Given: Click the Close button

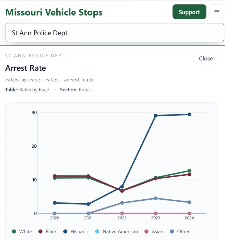Looking at the screenshot, I should (x=206, y=58).
